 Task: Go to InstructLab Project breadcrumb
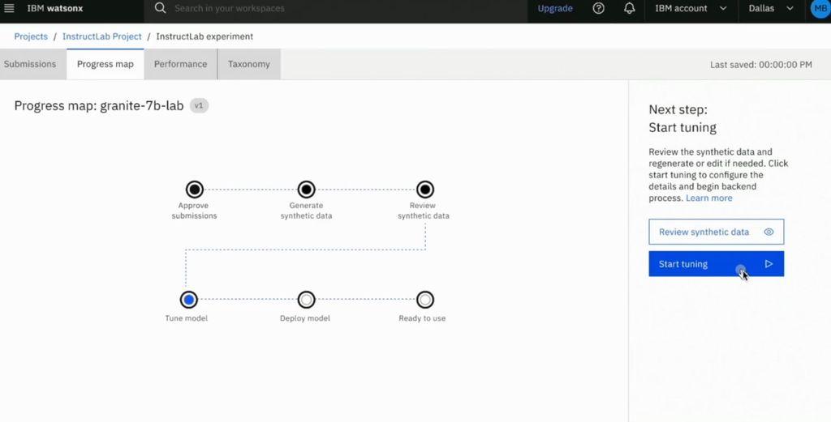click(x=101, y=36)
